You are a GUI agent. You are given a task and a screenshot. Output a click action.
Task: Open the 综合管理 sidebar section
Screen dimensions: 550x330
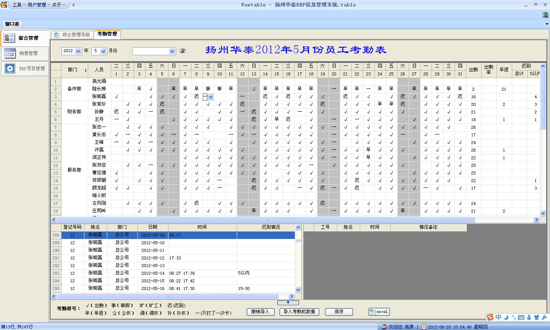[24, 38]
